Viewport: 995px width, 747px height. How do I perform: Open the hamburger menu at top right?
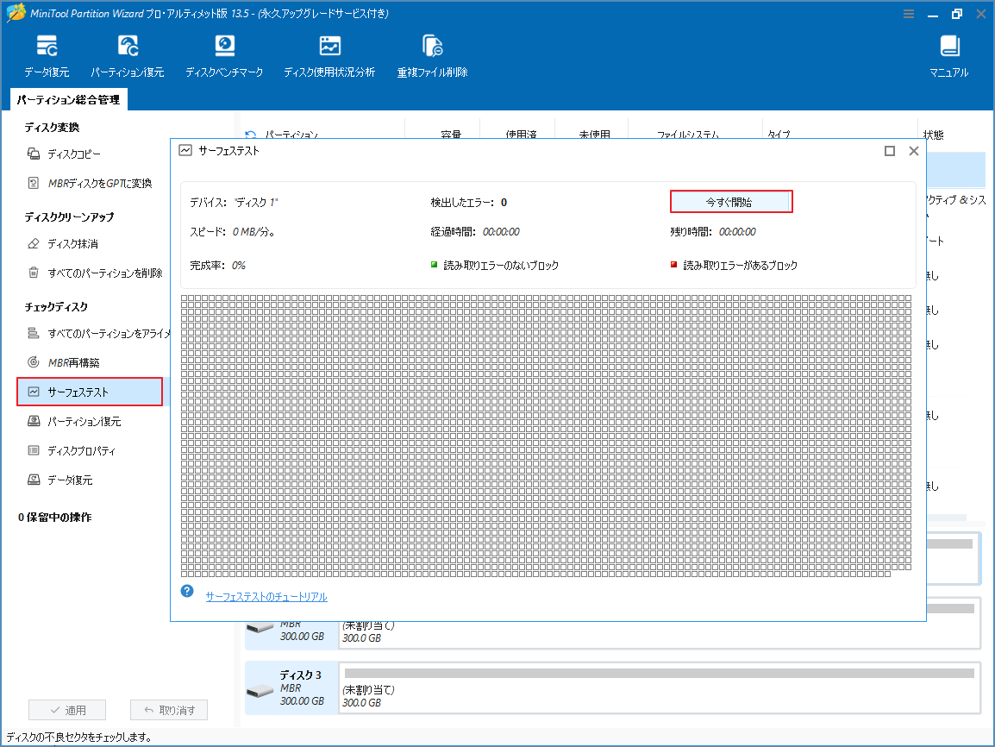click(909, 14)
